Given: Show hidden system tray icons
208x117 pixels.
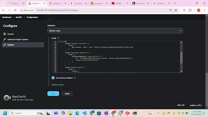Looking at the screenshot, I should click(158, 113).
